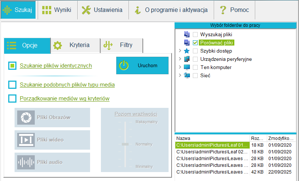299x181 pixels.
Task: Click the sensitivity slider handle at Normalny
Action: 125,144
